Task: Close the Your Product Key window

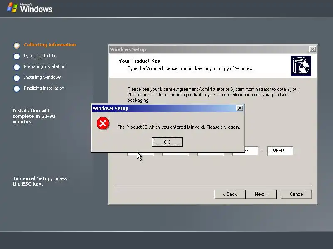Action: (x=312, y=49)
